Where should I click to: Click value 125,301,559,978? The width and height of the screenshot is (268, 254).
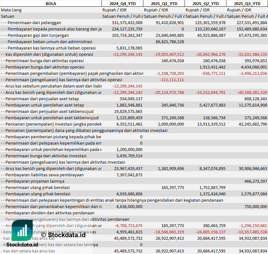click(210, 23)
